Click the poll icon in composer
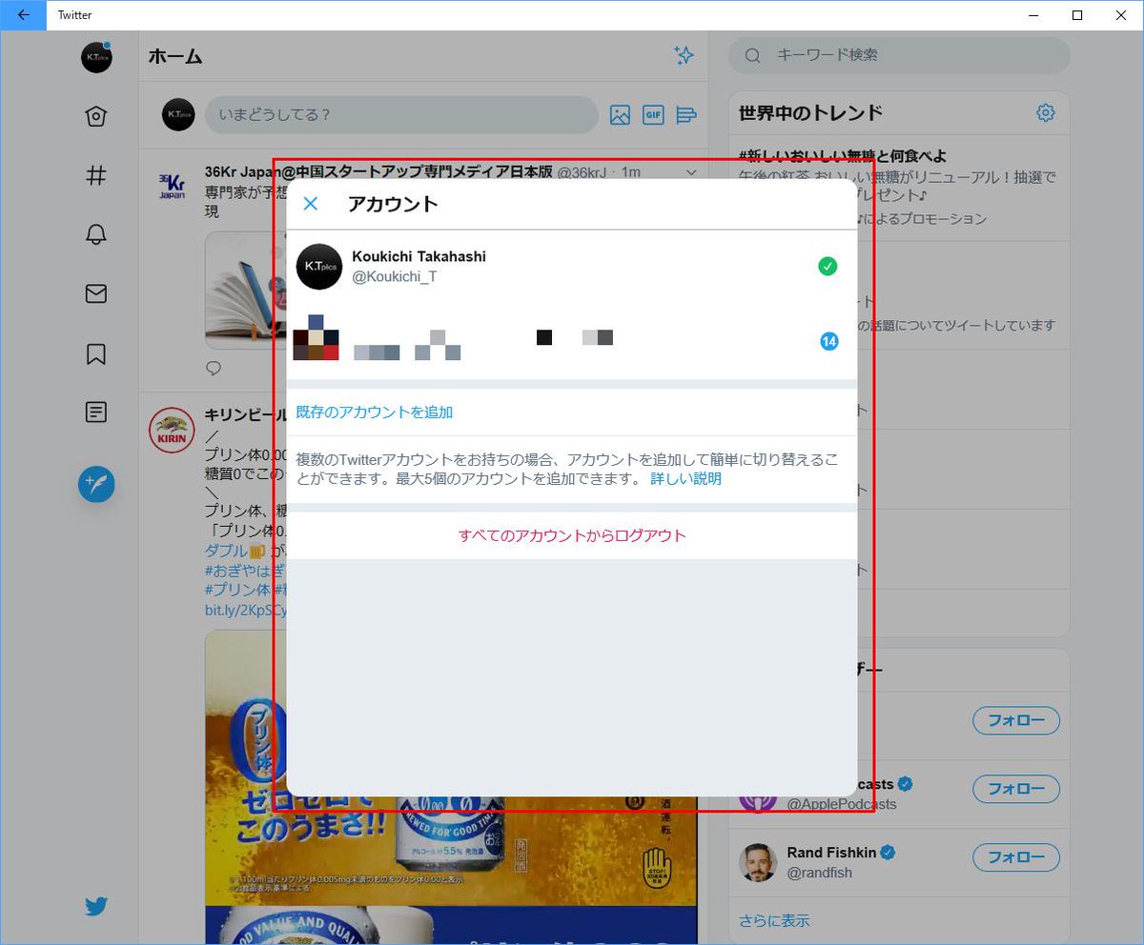Viewport: 1144px width, 945px height. click(x=685, y=115)
